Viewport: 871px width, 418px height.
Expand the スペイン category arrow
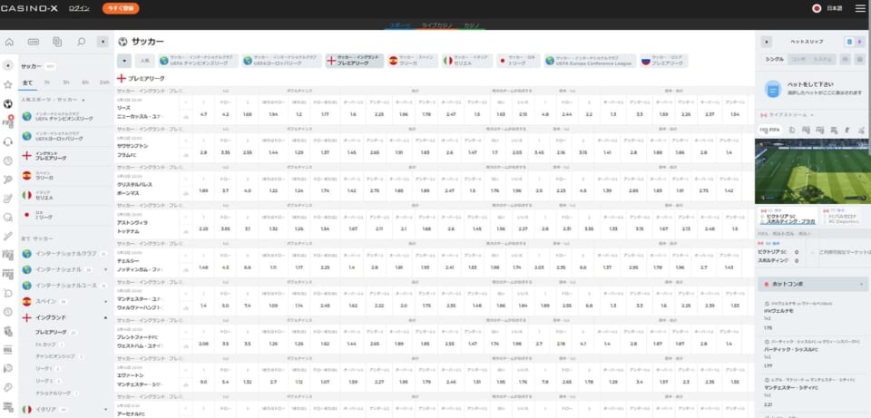[105, 301]
